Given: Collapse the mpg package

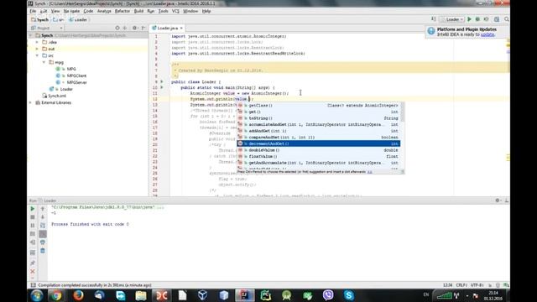Looking at the screenshot, I should click(44, 62).
